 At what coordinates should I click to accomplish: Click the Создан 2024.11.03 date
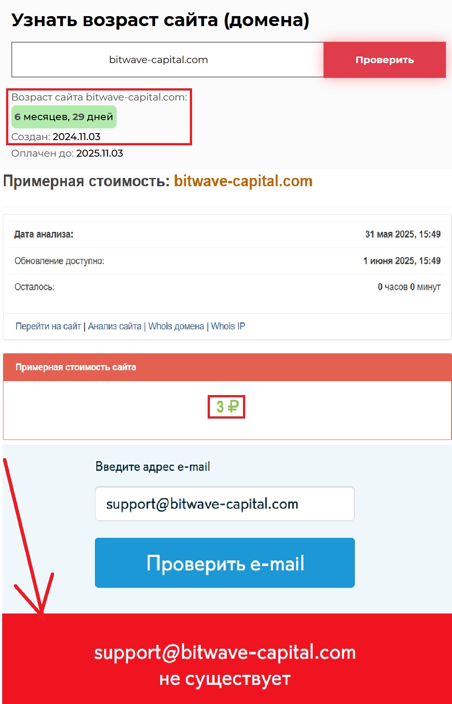[77, 137]
